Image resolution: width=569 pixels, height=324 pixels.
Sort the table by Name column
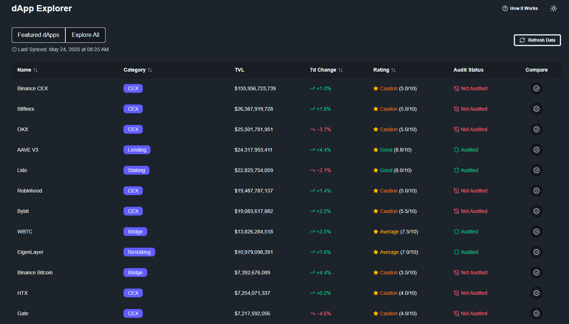pos(27,70)
